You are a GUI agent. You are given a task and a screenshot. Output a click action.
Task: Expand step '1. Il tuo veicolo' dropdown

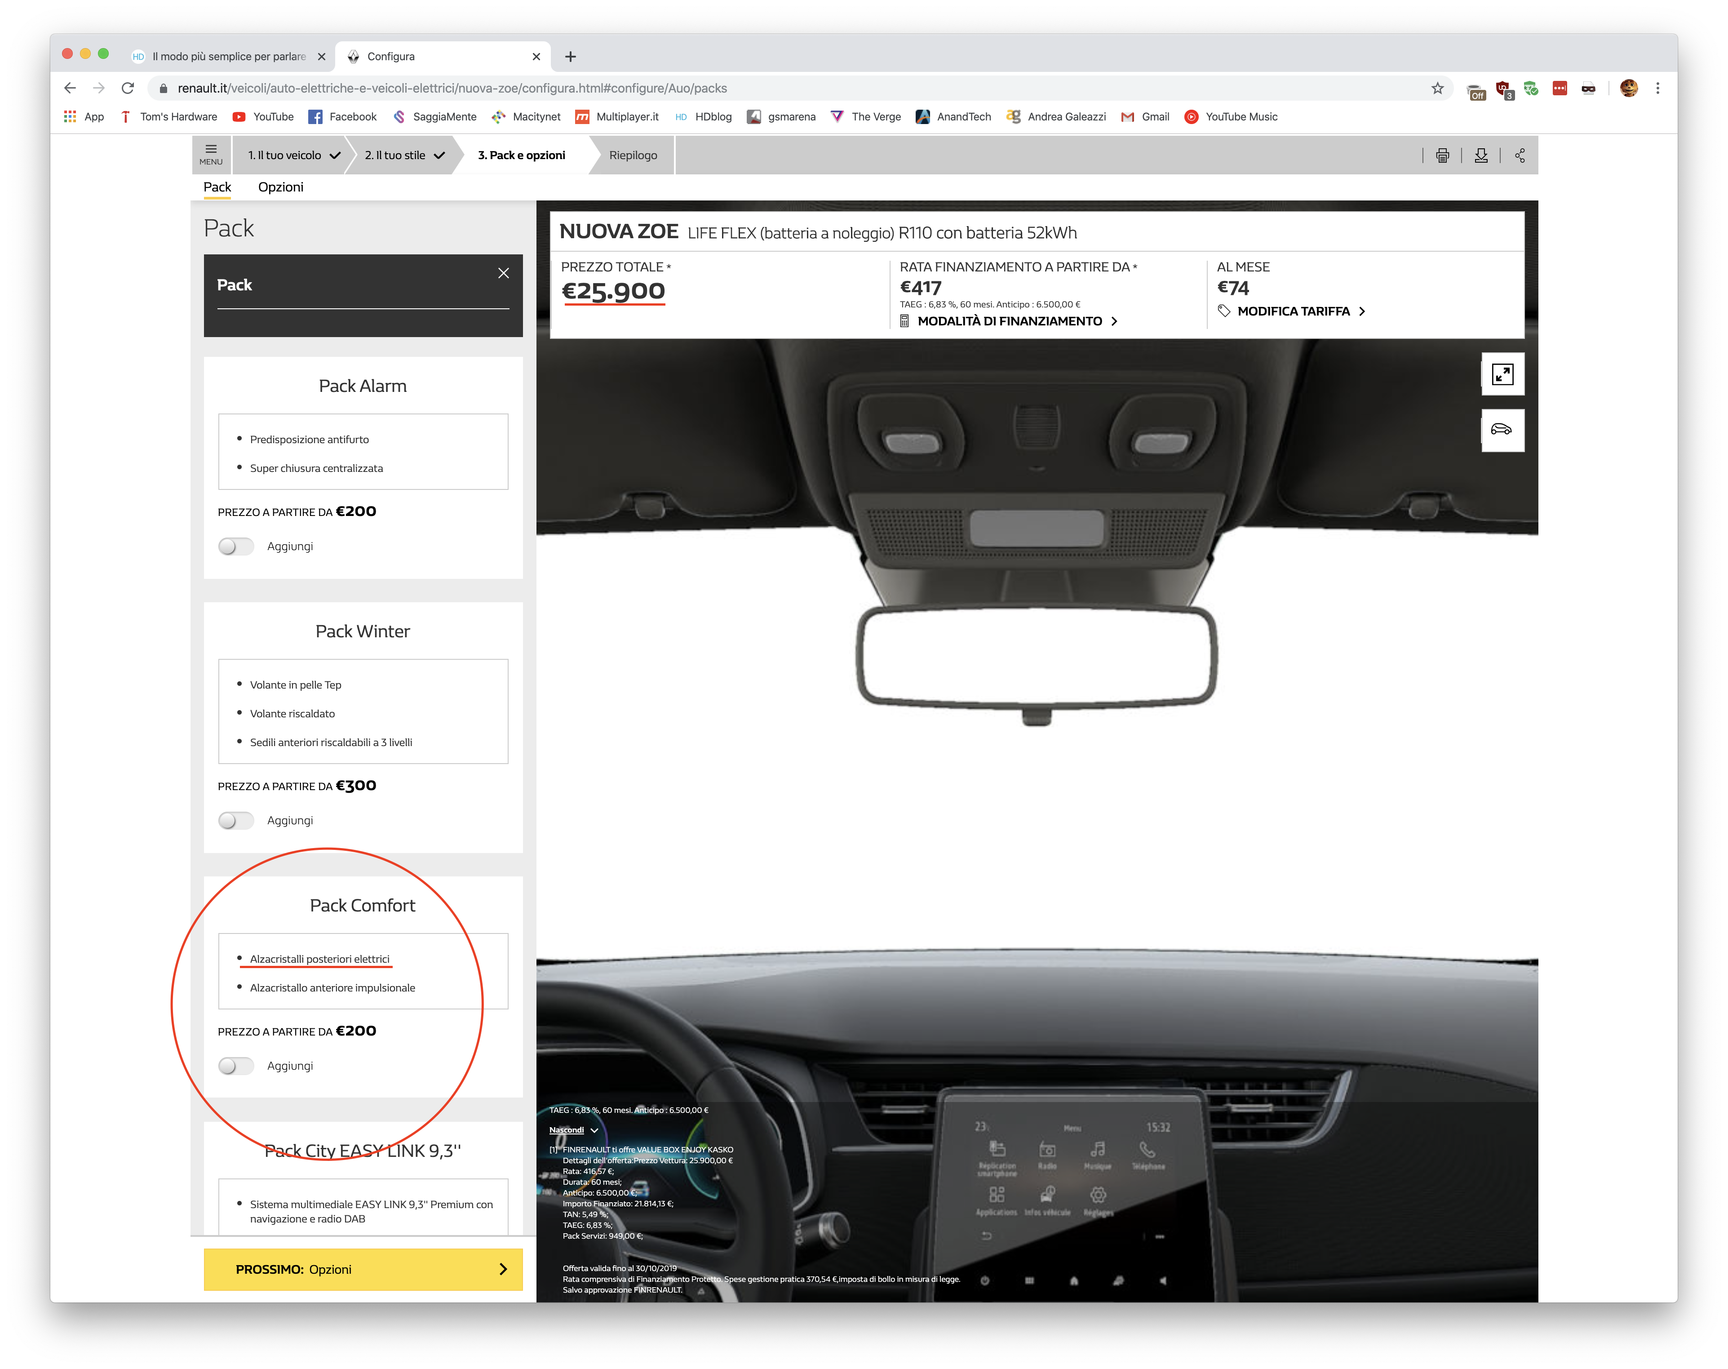point(293,156)
